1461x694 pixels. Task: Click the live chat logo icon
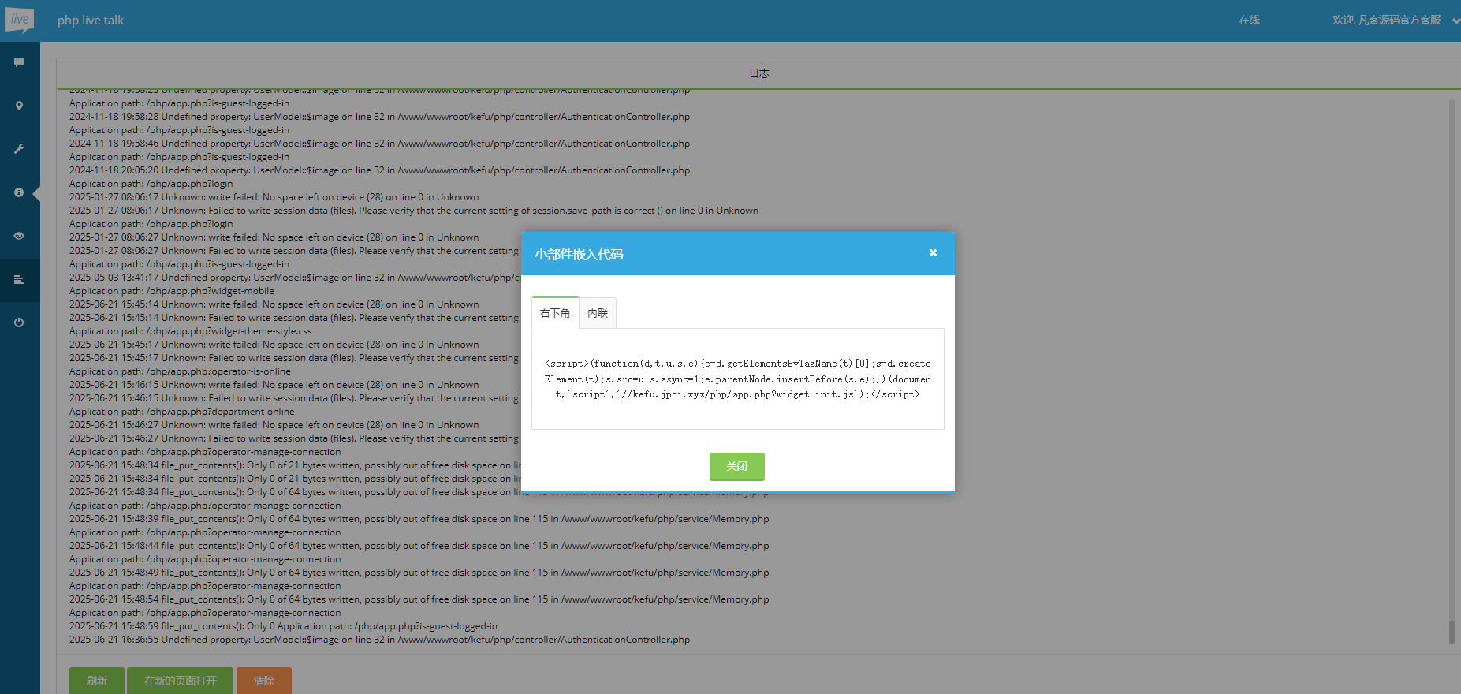19,20
